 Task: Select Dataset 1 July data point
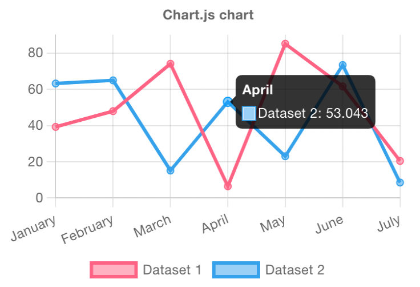(400, 161)
